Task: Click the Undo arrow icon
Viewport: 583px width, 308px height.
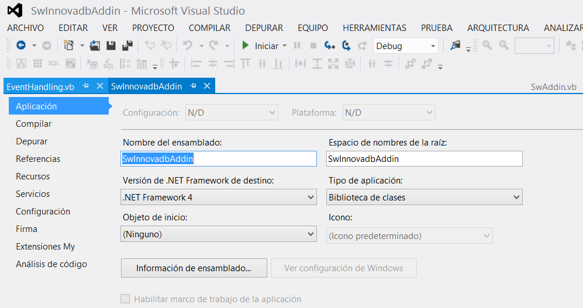Action: click(x=188, y=46)
